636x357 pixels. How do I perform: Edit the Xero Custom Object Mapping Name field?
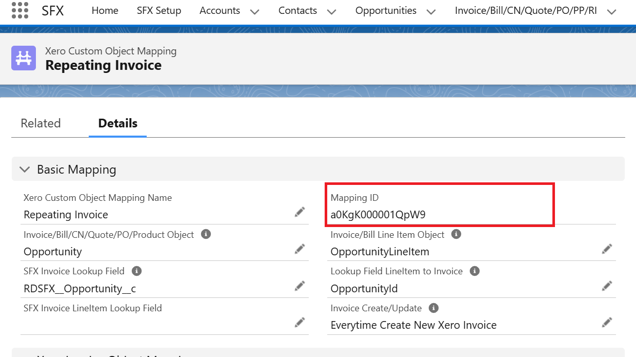coord(300,212)
